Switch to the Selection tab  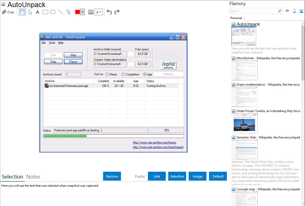(12, 177)
